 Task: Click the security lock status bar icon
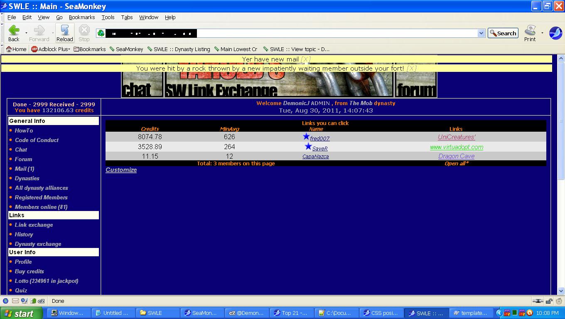[549, 301]
